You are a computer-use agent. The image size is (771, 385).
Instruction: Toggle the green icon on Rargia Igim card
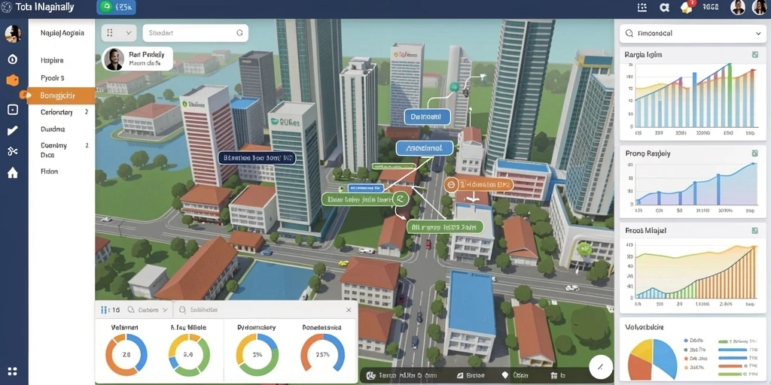tap(754, 54)
